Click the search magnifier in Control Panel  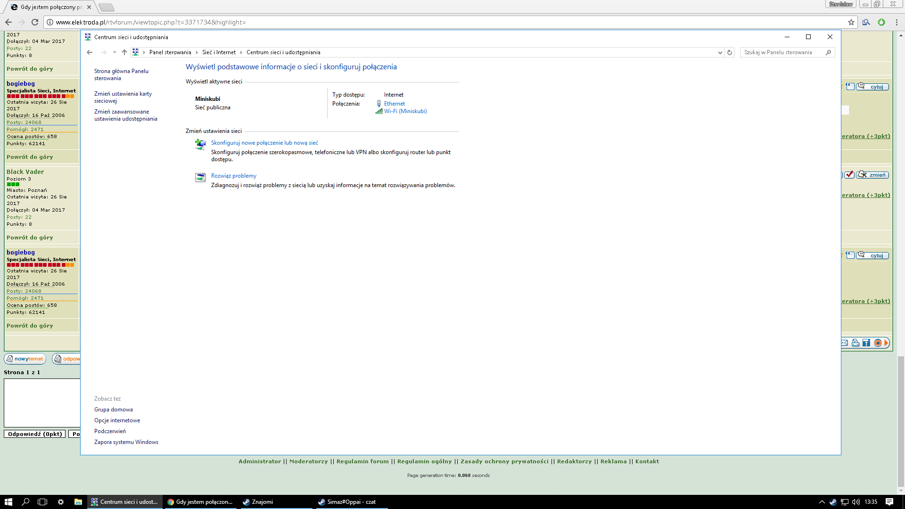click(828, 52)
